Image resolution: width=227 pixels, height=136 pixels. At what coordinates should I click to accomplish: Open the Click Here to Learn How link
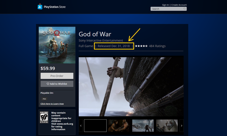tap(52, 104)
